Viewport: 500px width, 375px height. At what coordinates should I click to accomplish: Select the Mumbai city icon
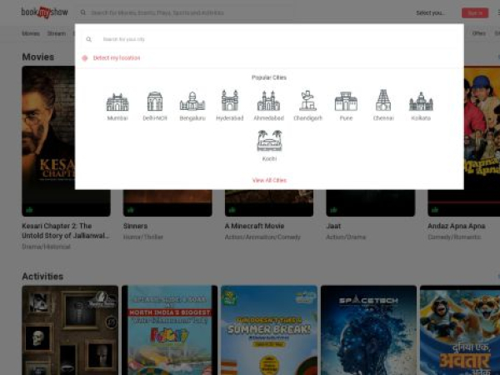click(x=117, y=102)
